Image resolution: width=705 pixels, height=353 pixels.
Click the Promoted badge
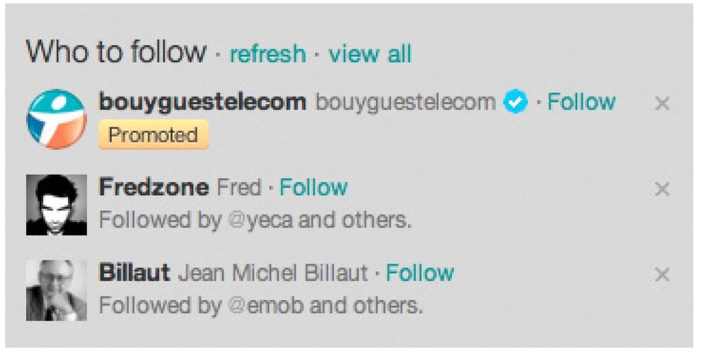pos(153,135)
